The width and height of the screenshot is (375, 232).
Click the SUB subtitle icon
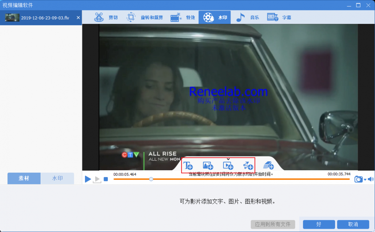[273, 17]
